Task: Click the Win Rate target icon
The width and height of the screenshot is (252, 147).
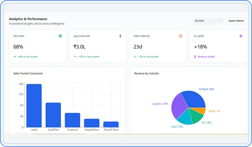Action: pos(60,36)
